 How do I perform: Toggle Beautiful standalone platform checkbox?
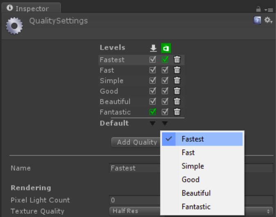pos(153,101)
